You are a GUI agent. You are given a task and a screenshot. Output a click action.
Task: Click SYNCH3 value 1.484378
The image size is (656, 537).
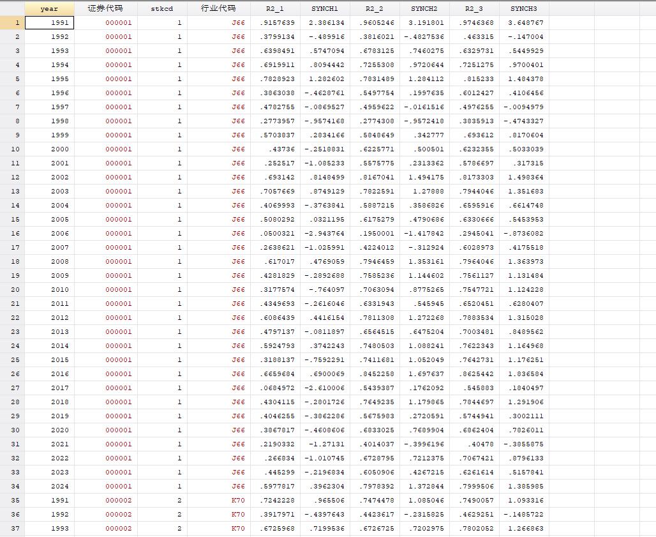point(524,79)
